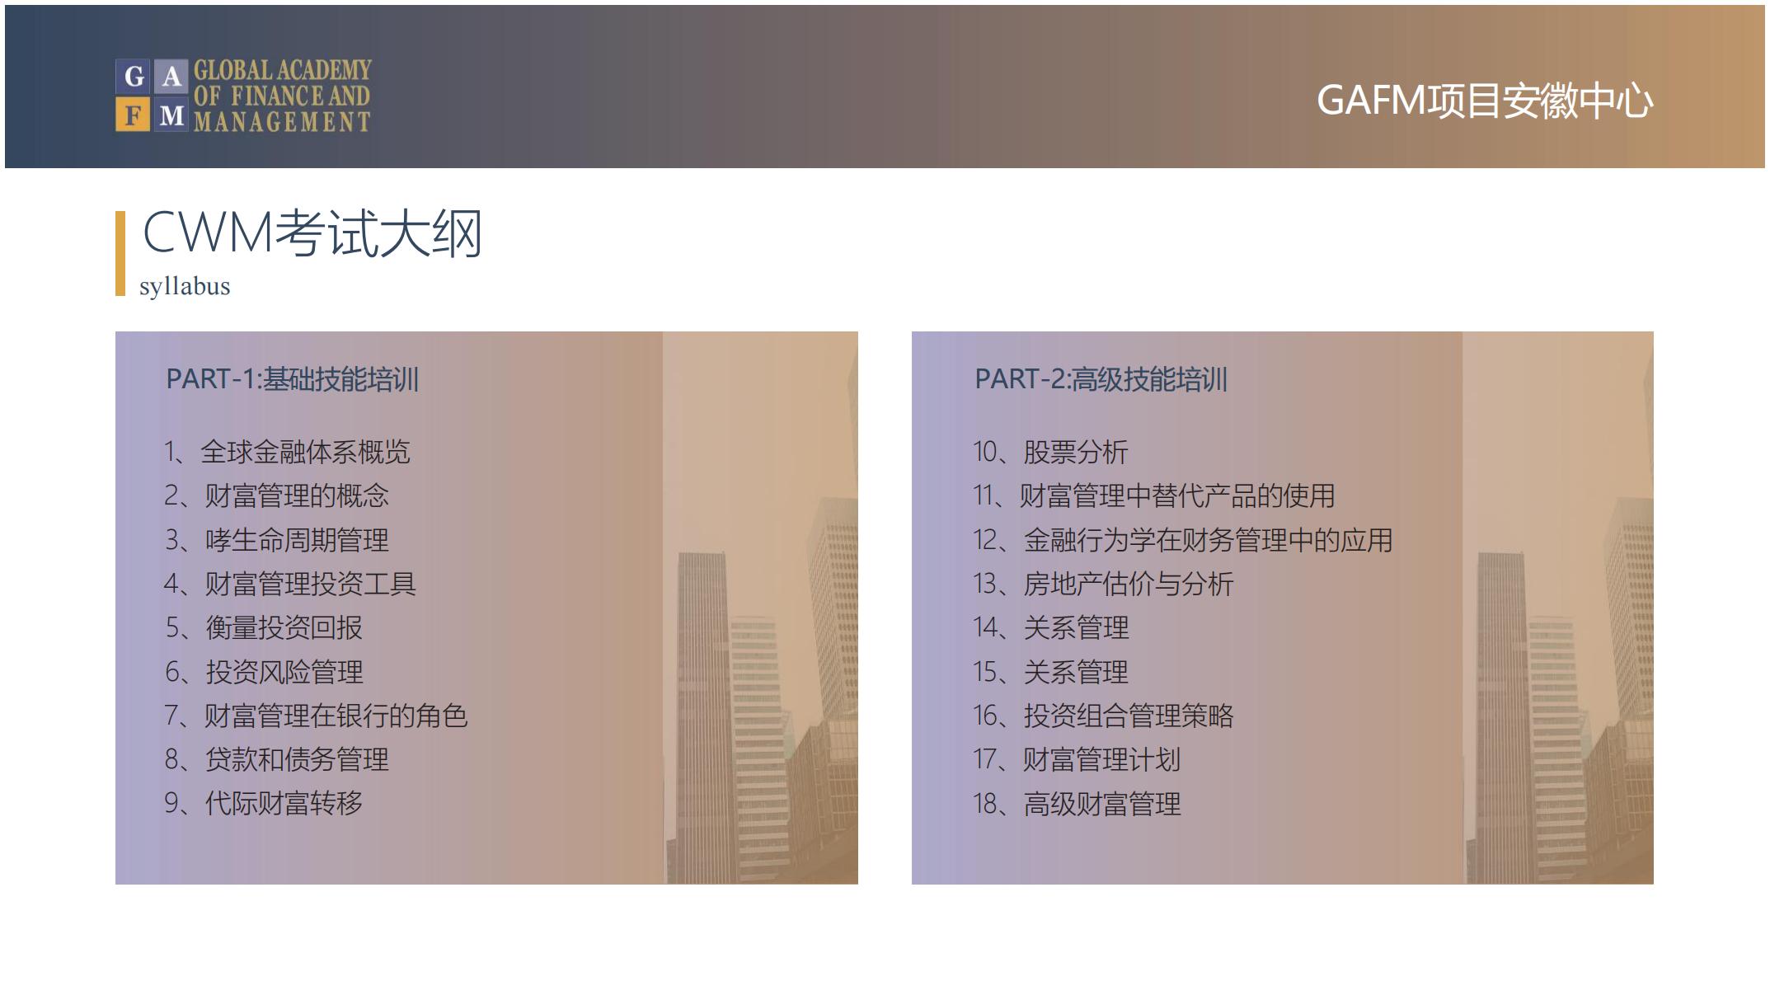Click item 16、投资组合管理策略
The width and height of the screenshot is (1770, 1000).
click(x=1102, y=716)
